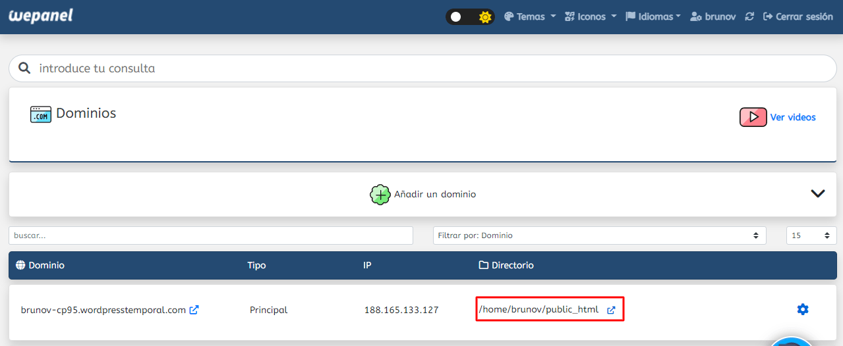Click Añadir un dominio text

click(x=435, y=195)
